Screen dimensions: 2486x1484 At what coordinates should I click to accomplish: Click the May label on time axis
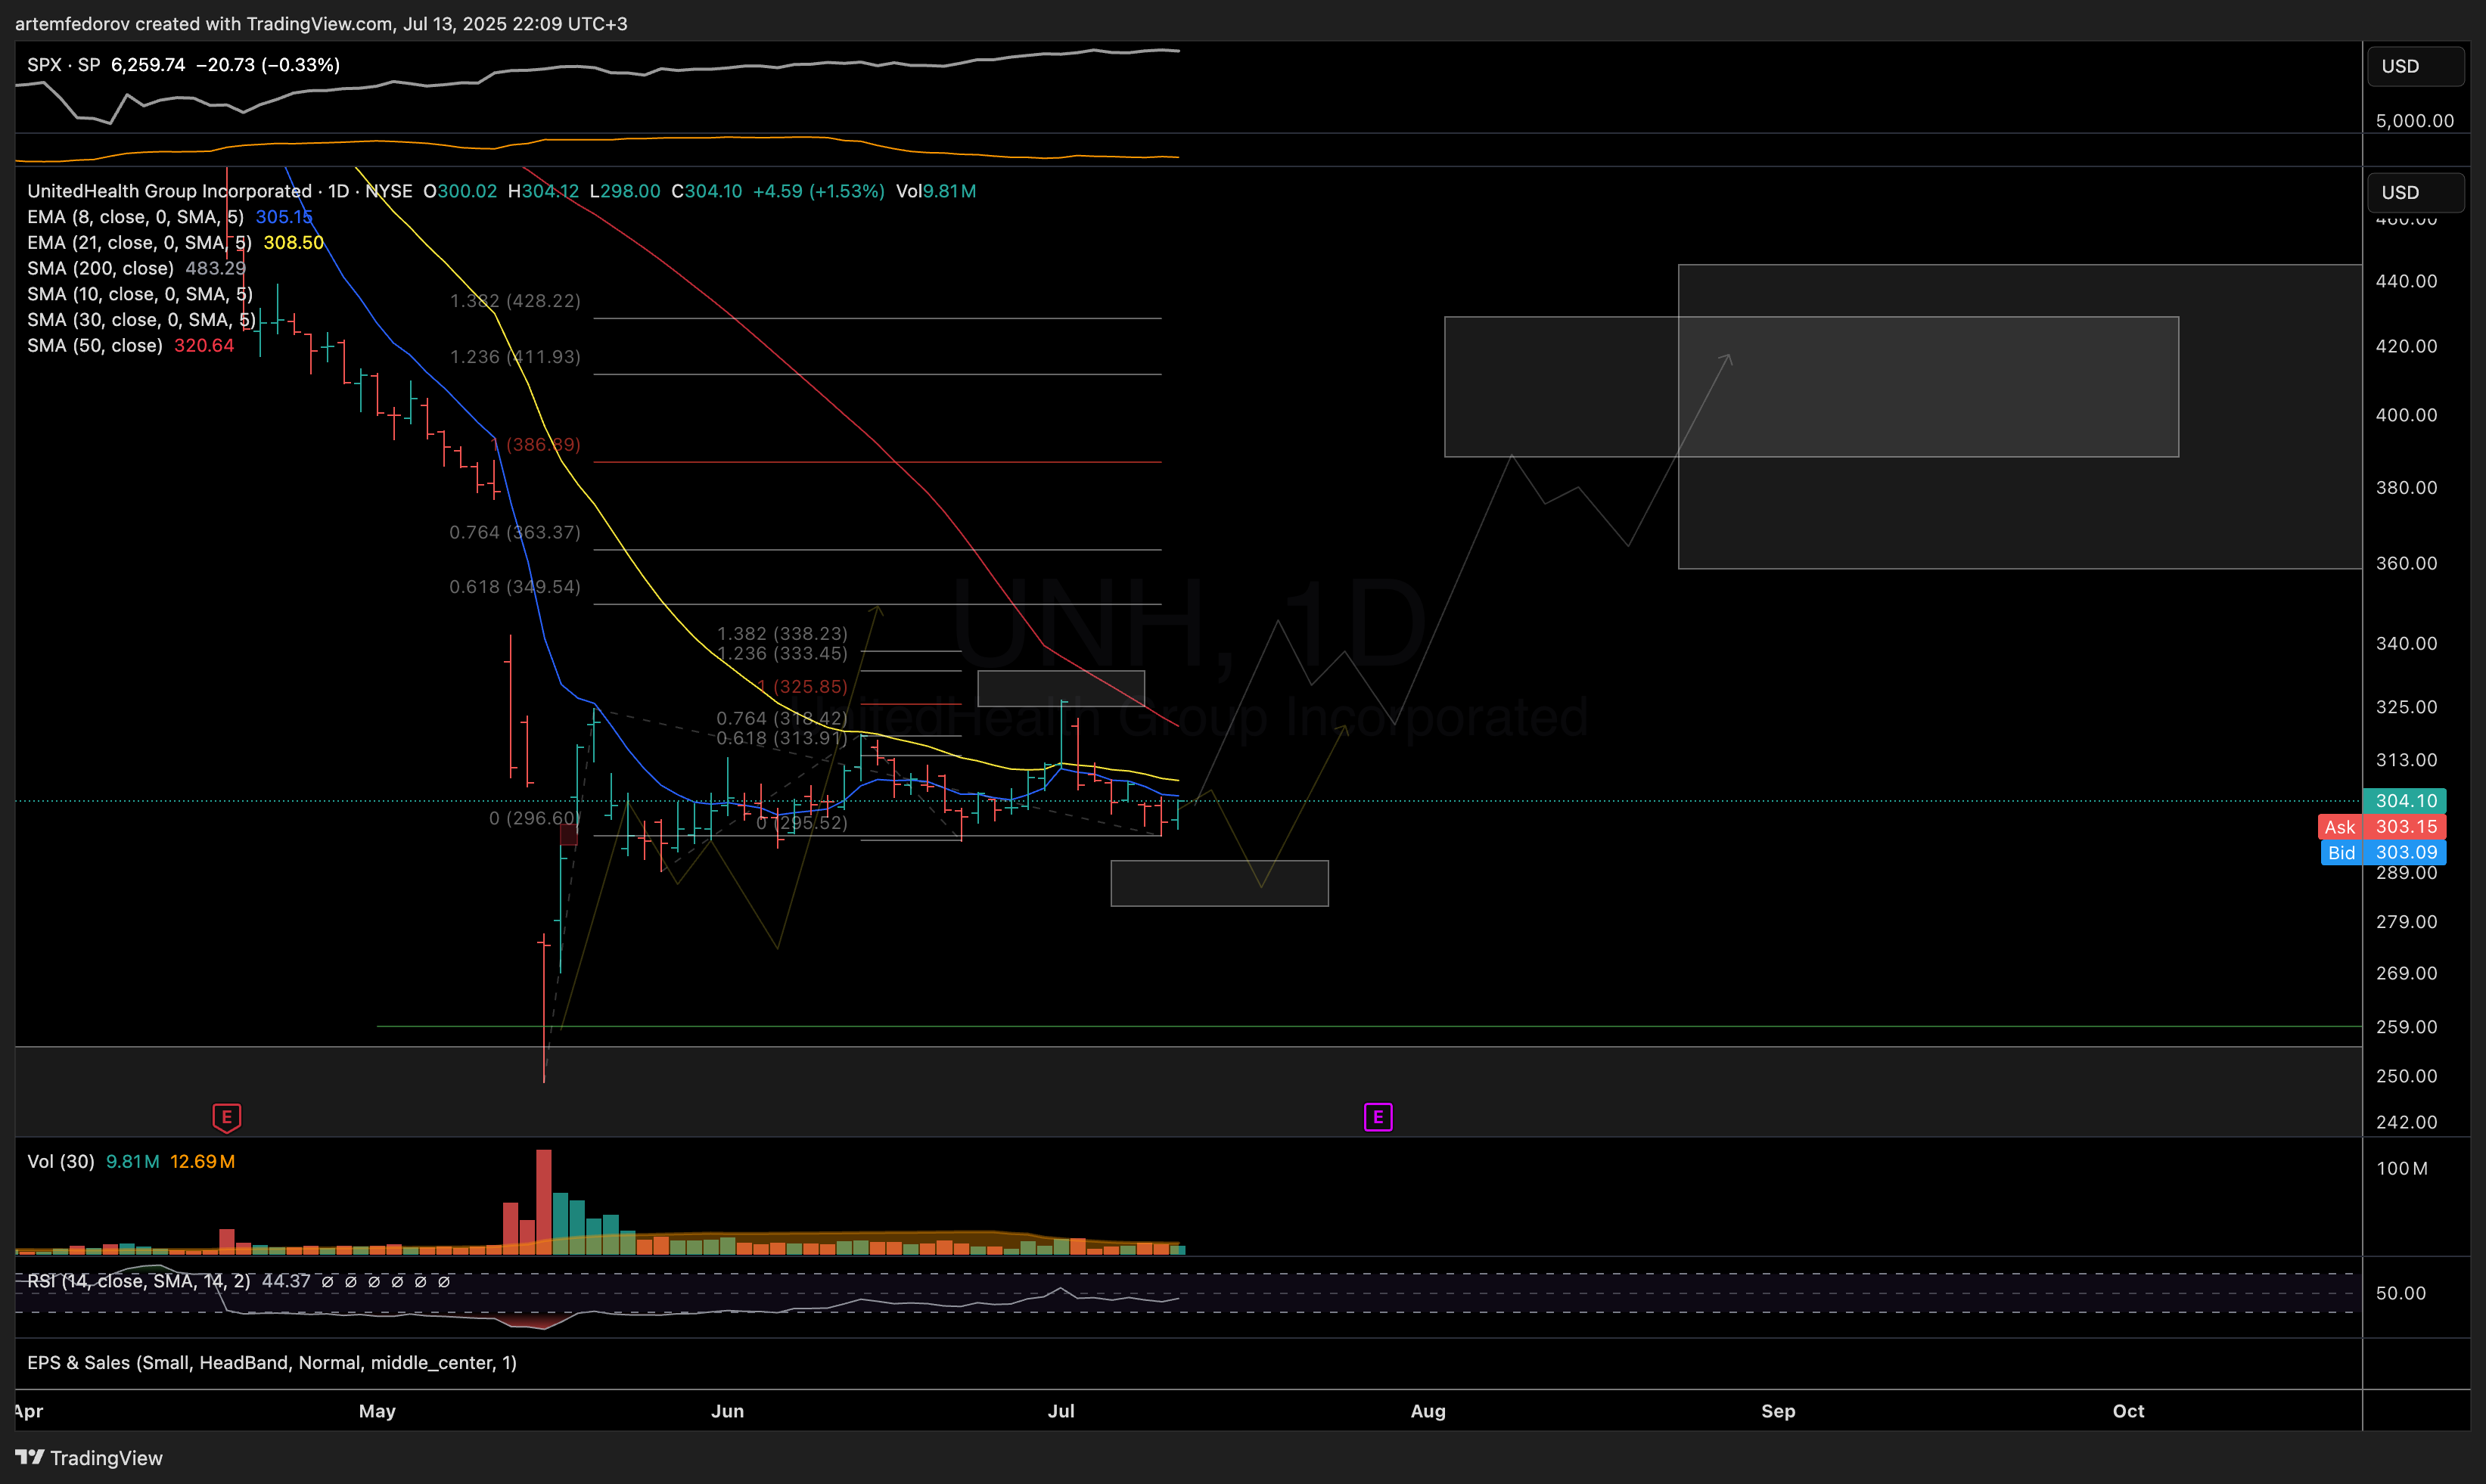tap(377, 1411)
